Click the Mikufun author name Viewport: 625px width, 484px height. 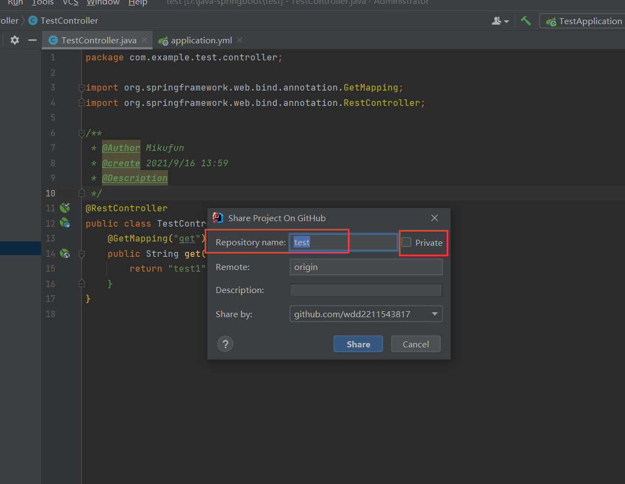[165, 148]
